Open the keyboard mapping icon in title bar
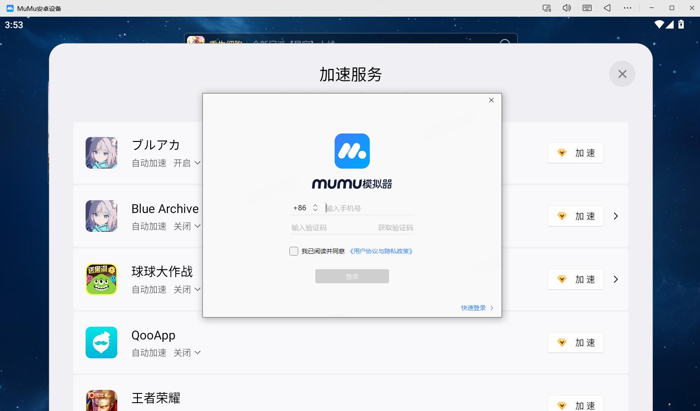The image size is (700, 411). tap(587, 8)
